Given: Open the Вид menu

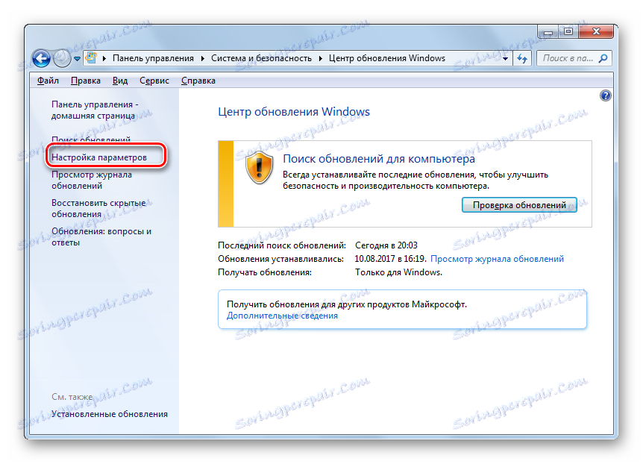Looking at the screenshot, I should 120,81.
